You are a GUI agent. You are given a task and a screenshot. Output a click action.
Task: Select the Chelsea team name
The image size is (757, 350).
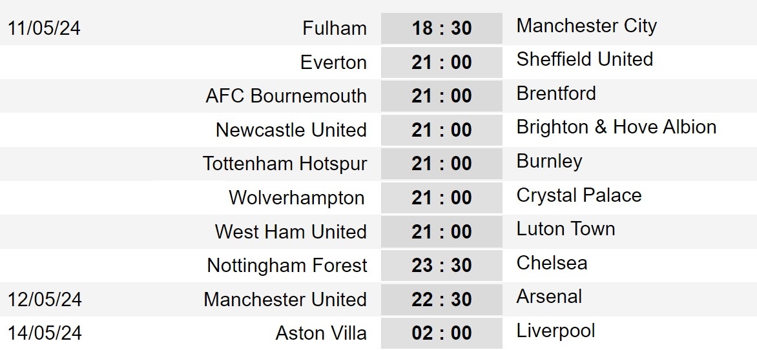pyautogui.click(x=552, y=263)
